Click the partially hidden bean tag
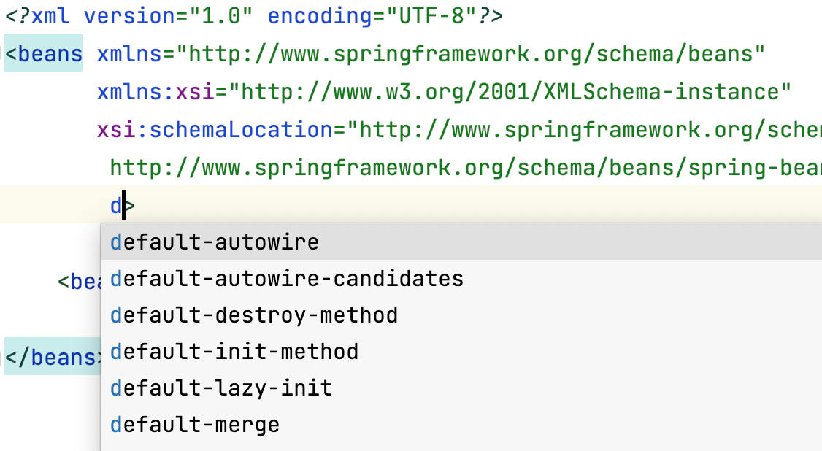Image resolution: width=822 pixels, height=451 pixels. click(79, 282)
